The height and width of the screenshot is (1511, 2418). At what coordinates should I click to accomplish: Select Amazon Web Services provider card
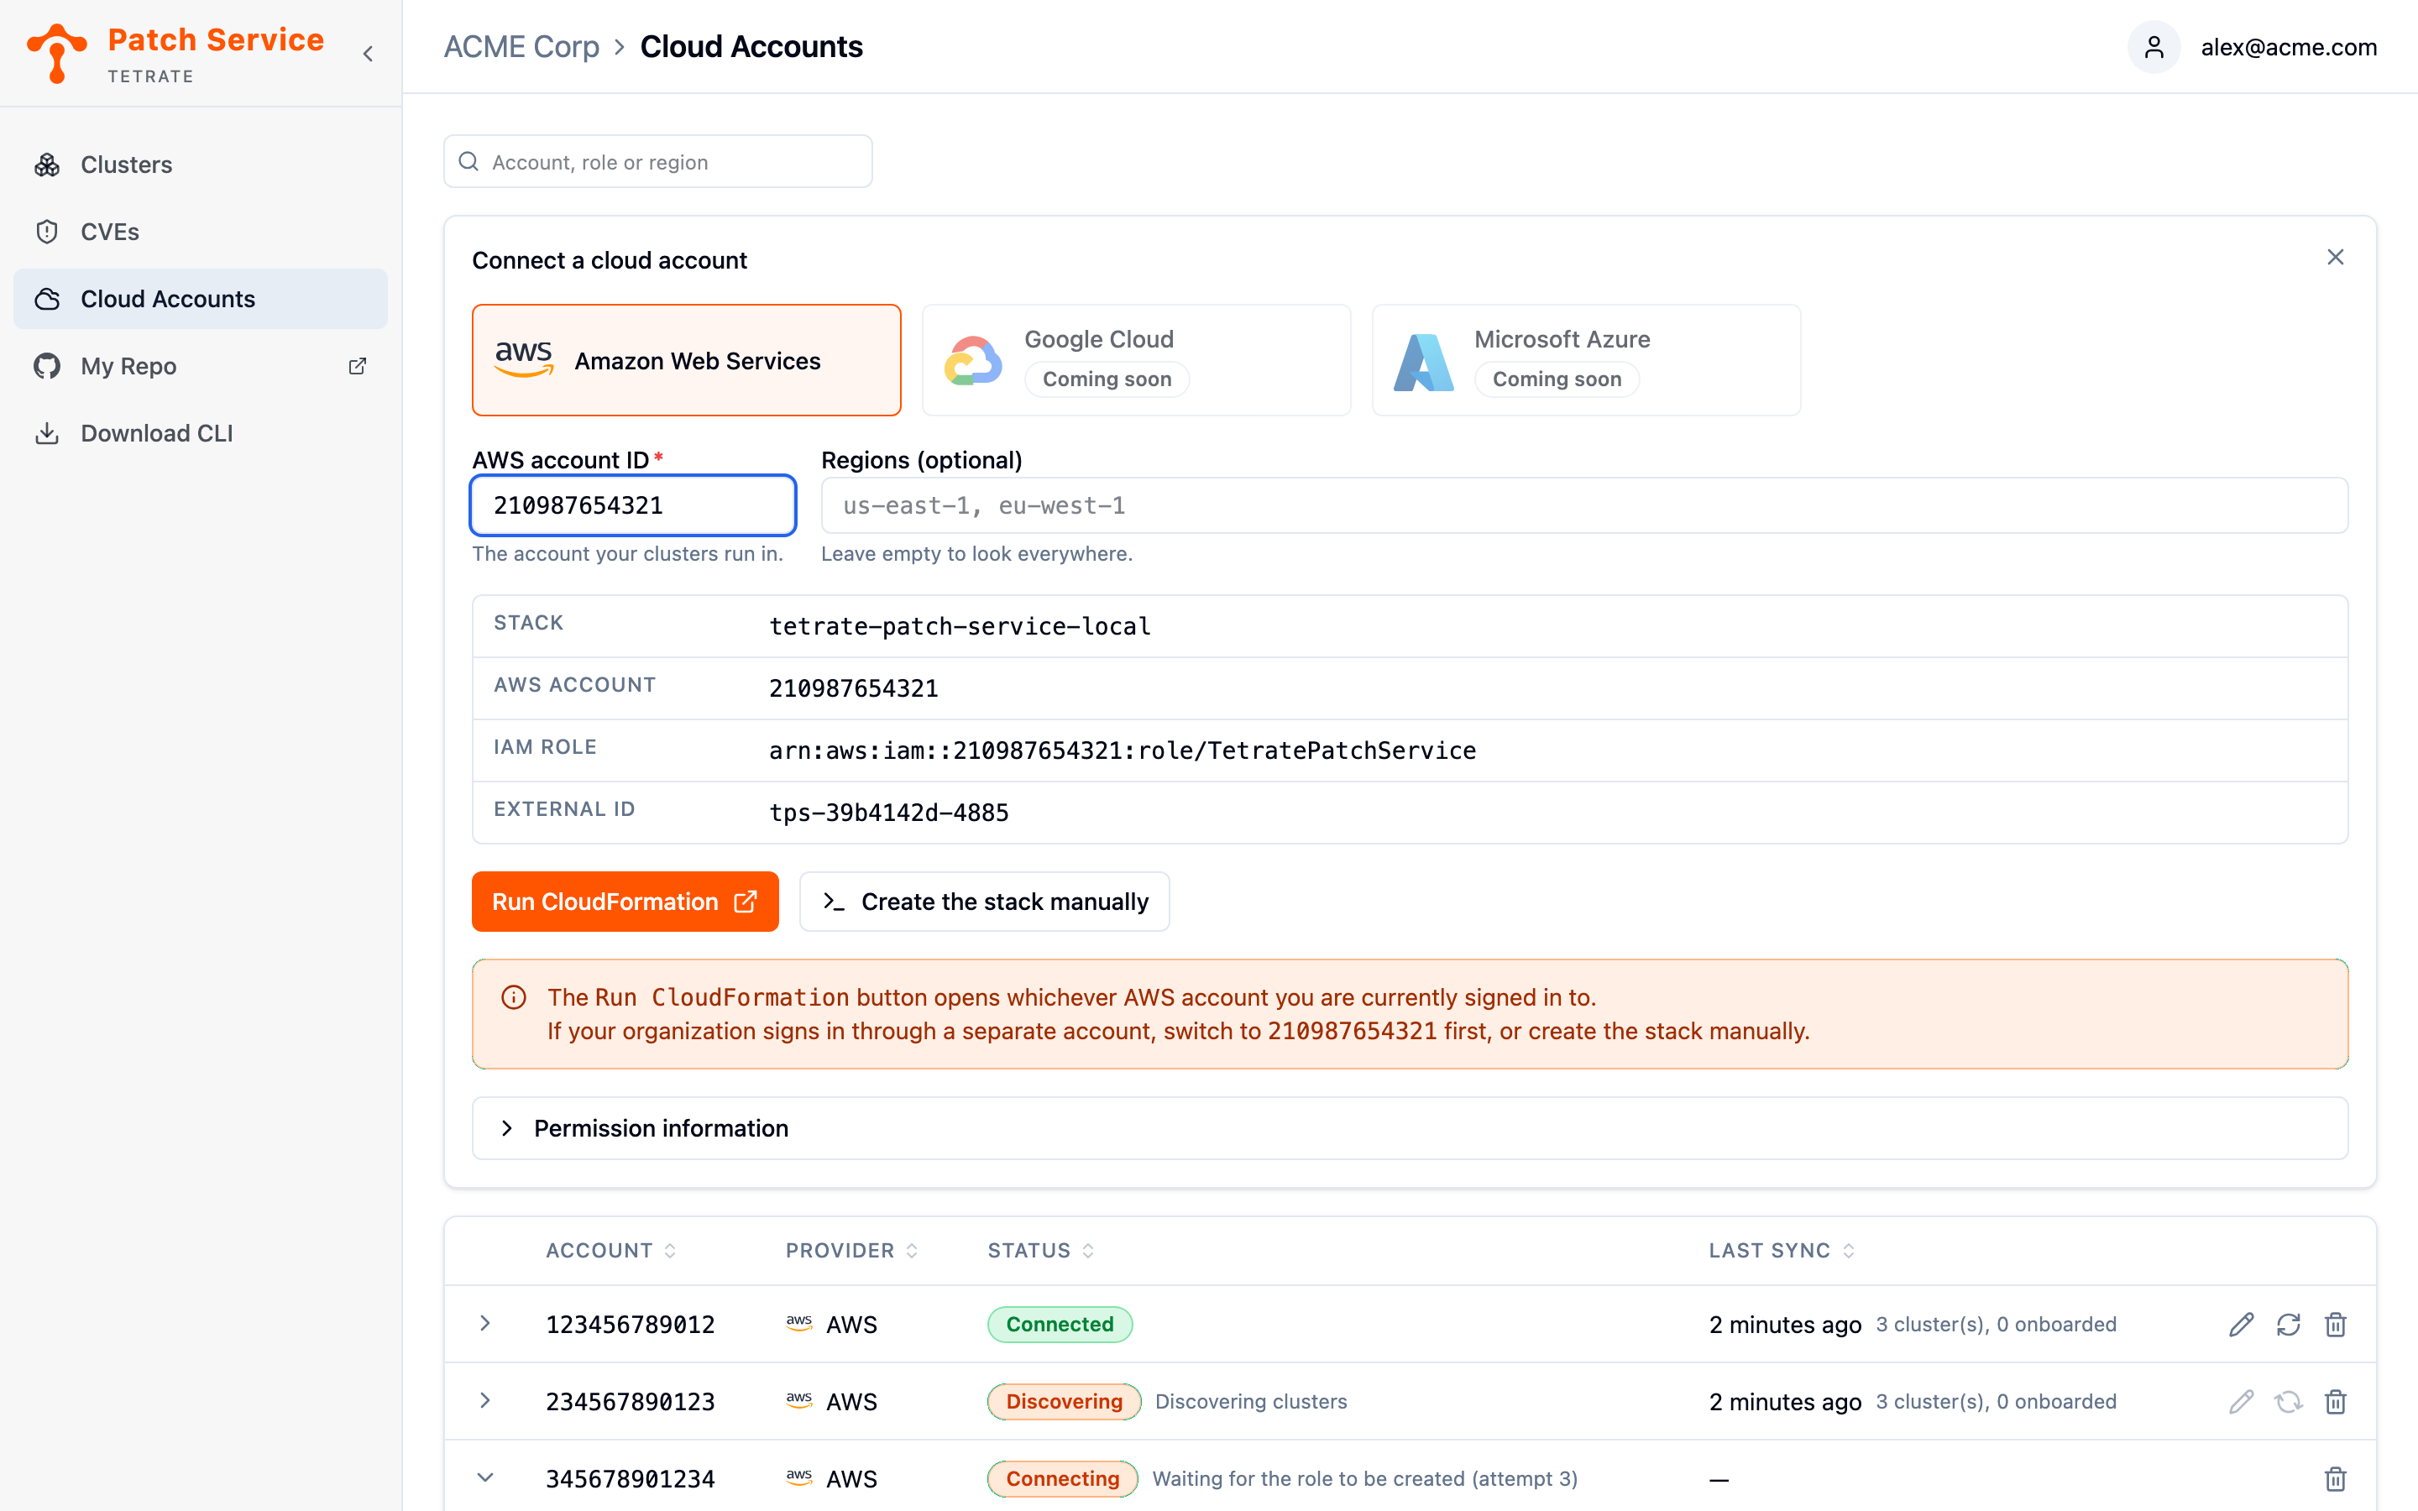click(685, 360)
